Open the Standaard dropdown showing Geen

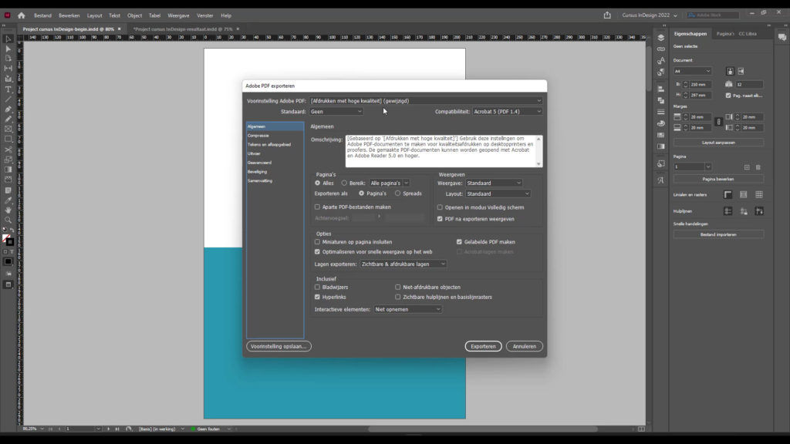[336, 112]
